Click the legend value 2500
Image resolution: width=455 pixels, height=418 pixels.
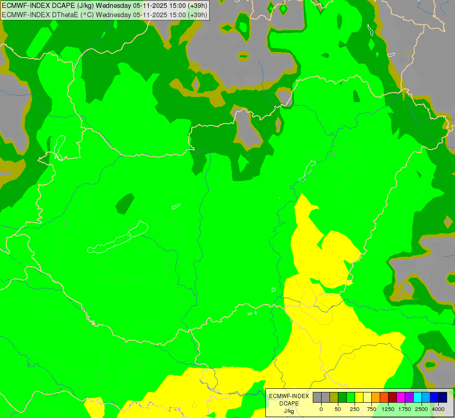[x=422, y=409]
